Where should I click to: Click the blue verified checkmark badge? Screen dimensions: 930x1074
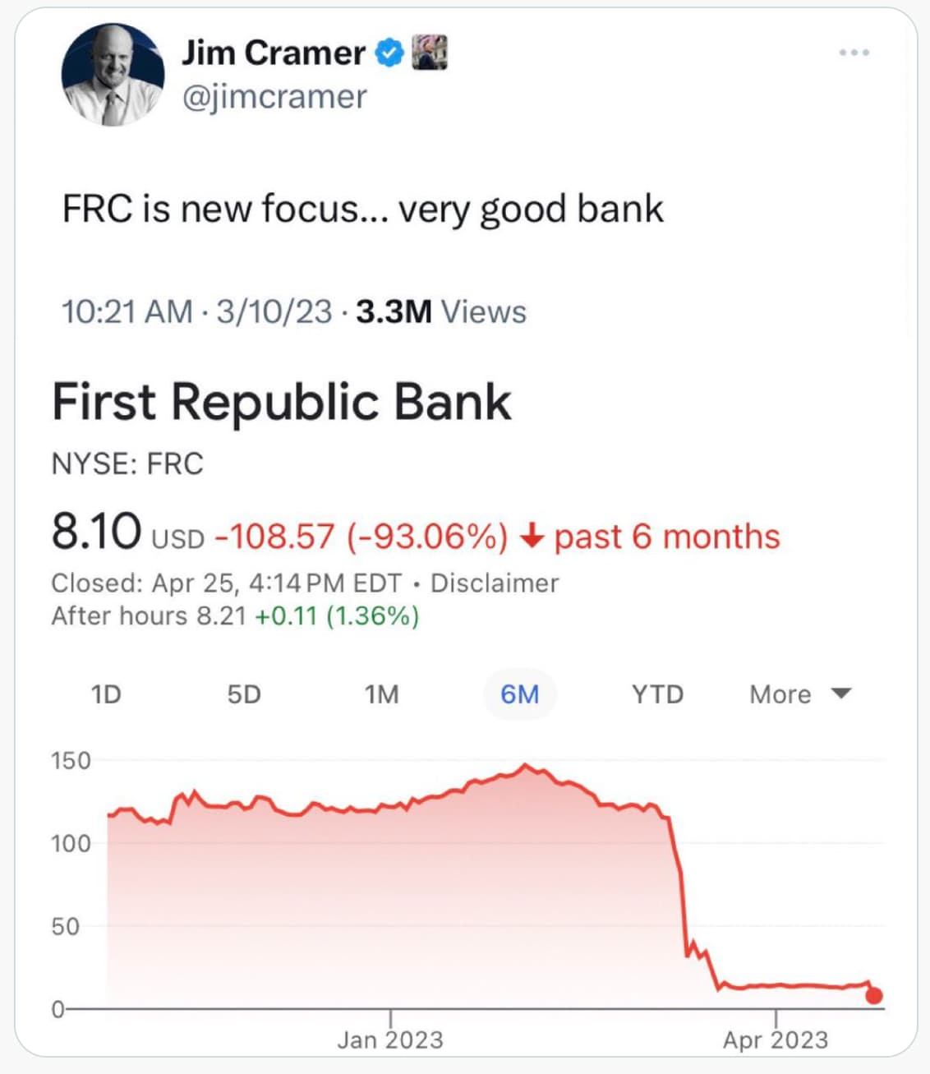(389, 53)
